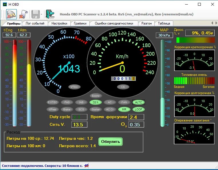The image size is (218, 170).
Task: Click the H OBD app icon in title bar
Action: click(x=5, y=4)
